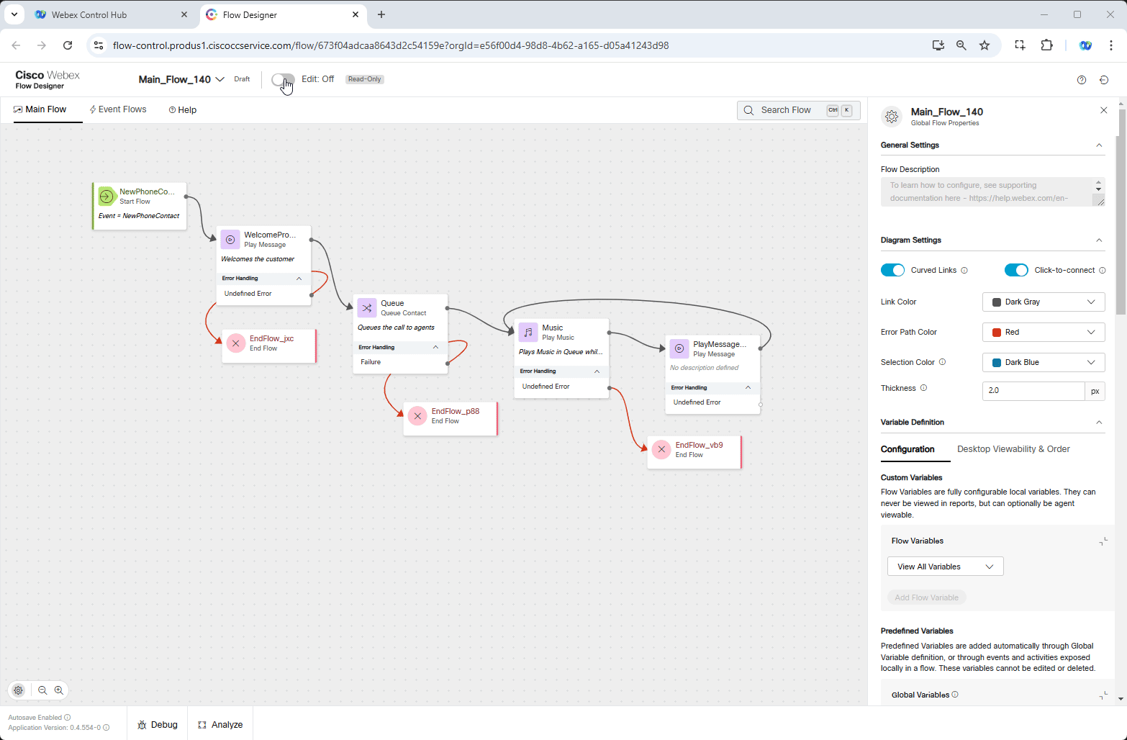Open the View All Variables dropdown
This screenshot has height=740, width=1127.
(x=946, y=567)
